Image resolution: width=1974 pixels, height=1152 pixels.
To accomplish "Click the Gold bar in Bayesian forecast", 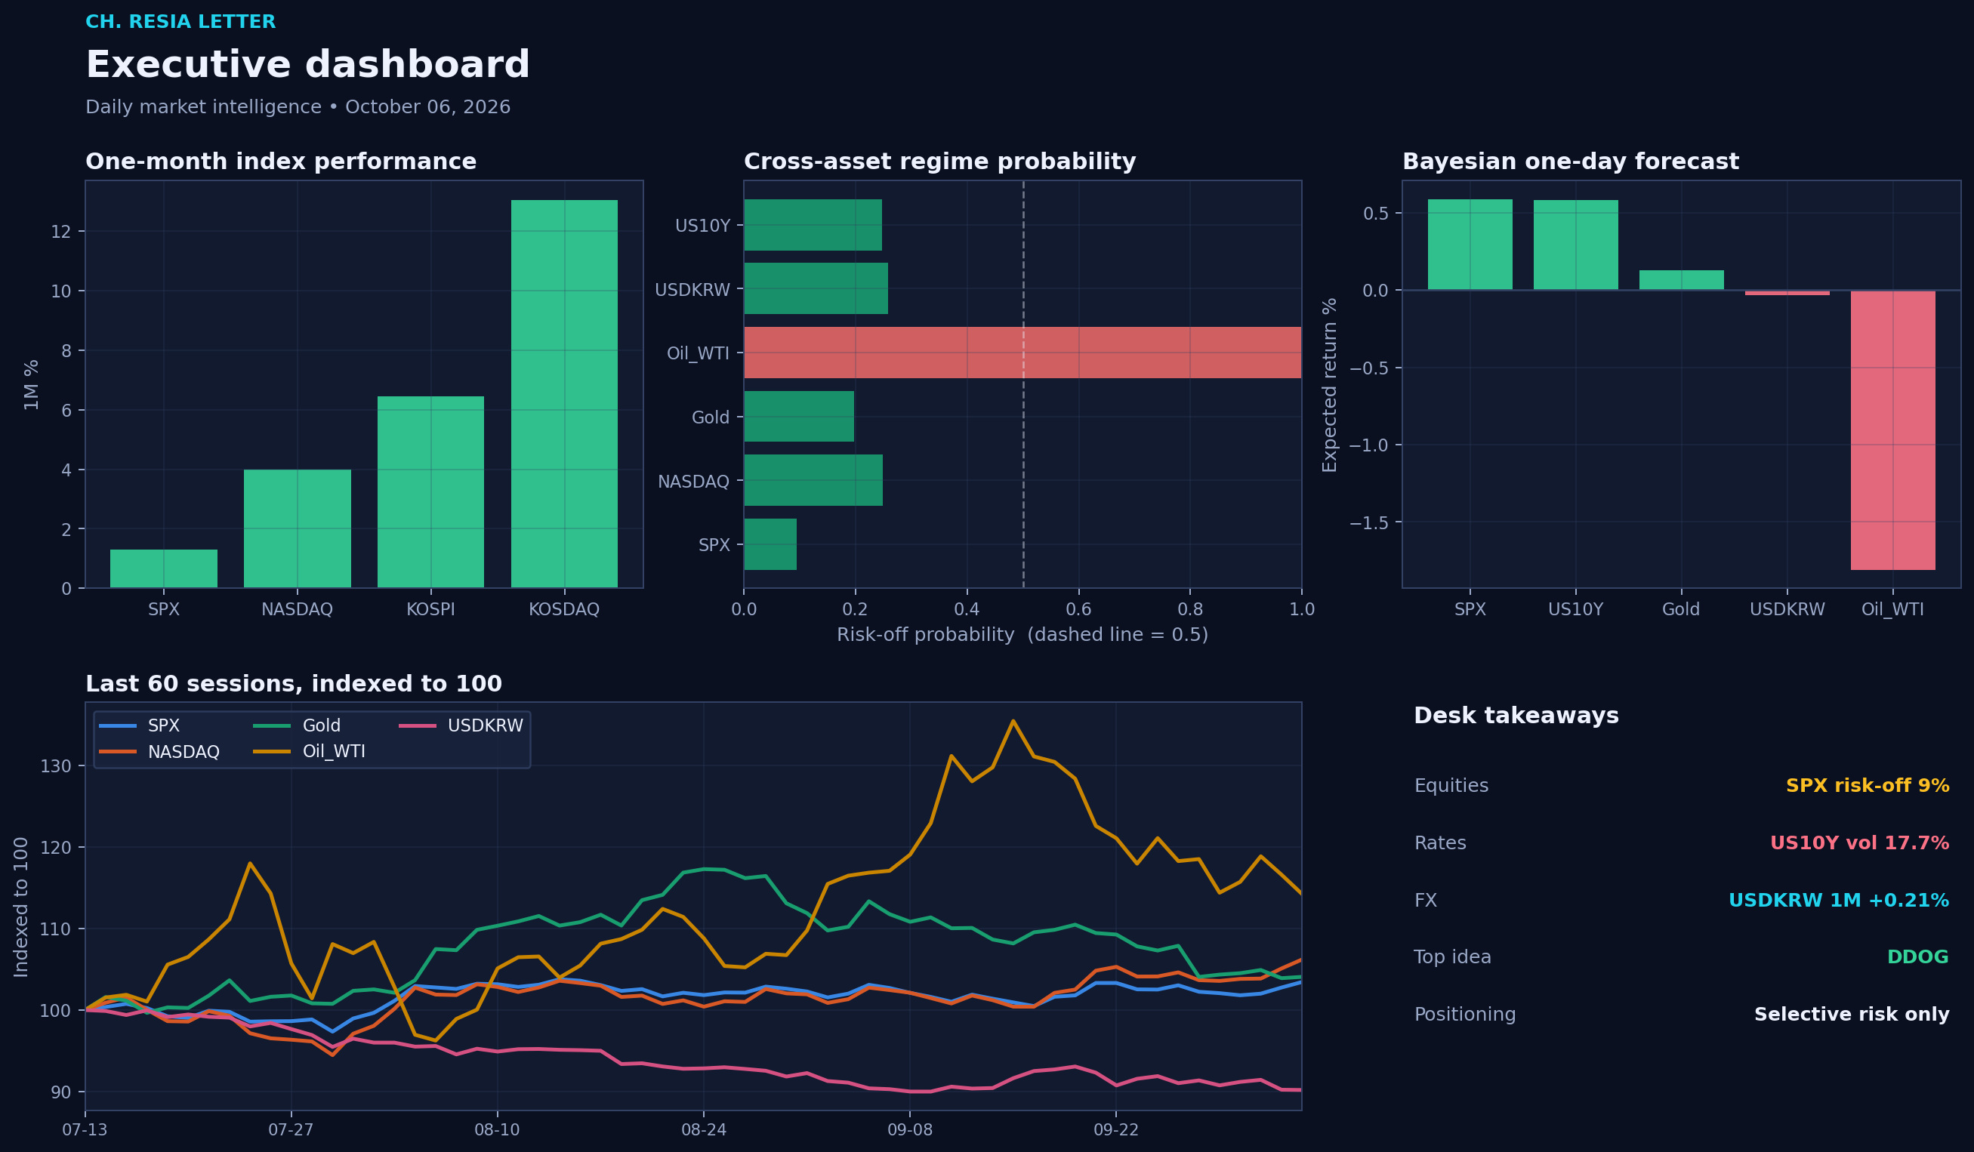I will tap(1681, 280).
